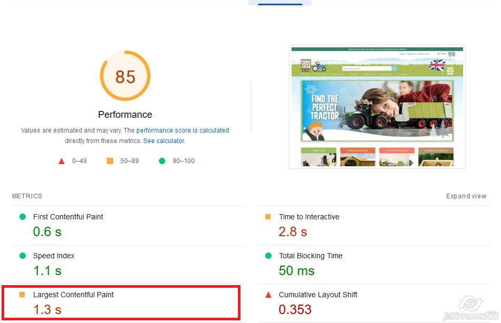This screenshot has height=323, width=501.
Task: Open the 'See calculator' link
Action: point(163,141)
